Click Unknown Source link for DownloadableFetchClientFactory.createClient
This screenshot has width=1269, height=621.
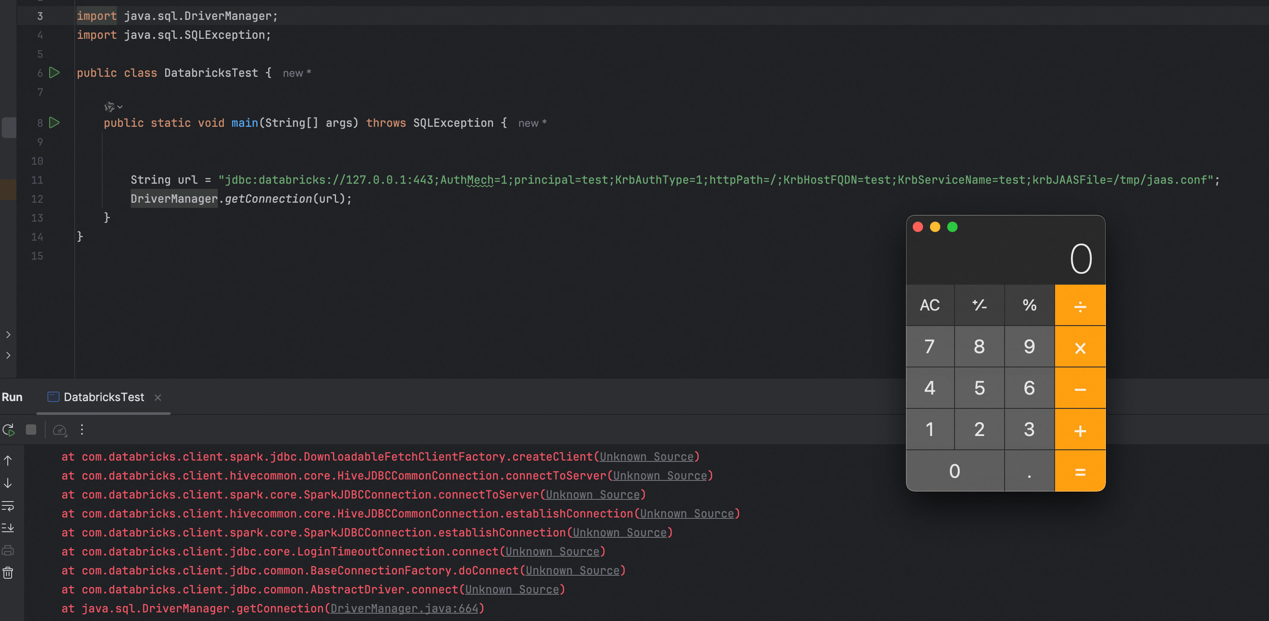coord(646,457)
